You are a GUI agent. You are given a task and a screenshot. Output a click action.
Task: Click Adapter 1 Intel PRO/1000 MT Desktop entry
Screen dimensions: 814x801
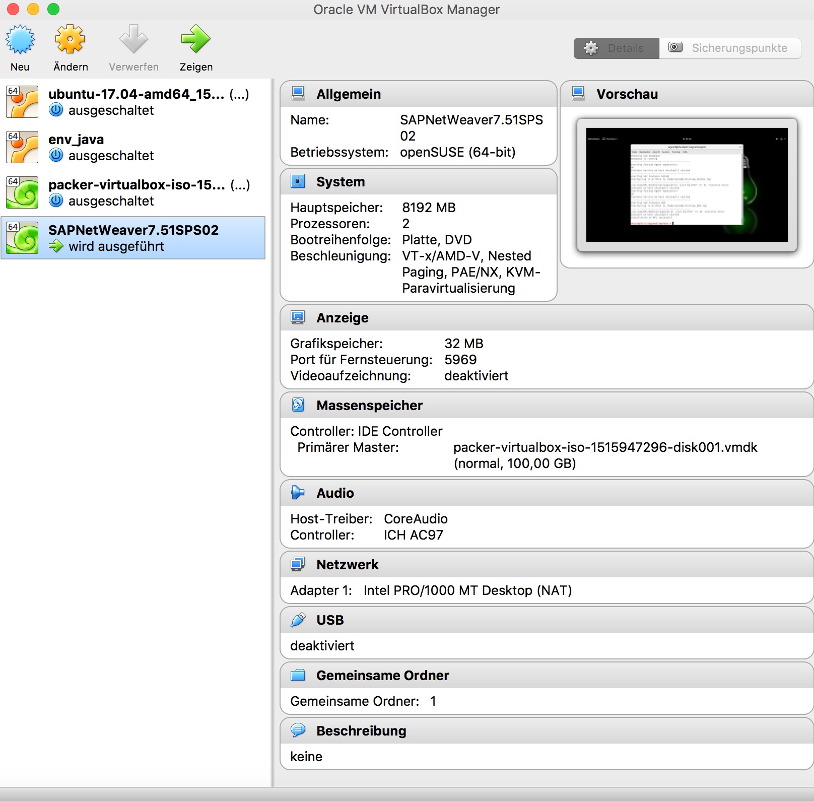431,590
